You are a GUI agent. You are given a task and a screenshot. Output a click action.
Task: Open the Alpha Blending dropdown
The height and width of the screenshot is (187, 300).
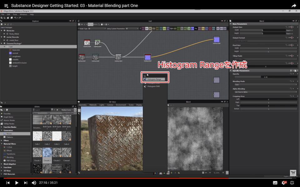(x=266, y=92)
